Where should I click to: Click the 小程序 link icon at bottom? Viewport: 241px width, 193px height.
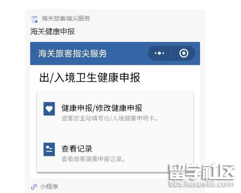point(34,187)
